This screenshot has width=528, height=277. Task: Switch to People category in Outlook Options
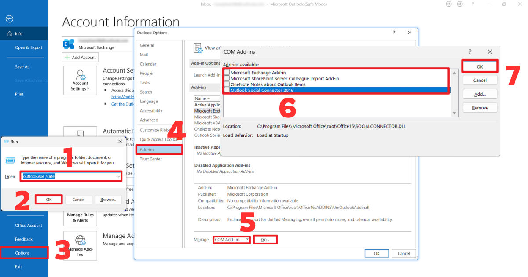coord(159,73)
